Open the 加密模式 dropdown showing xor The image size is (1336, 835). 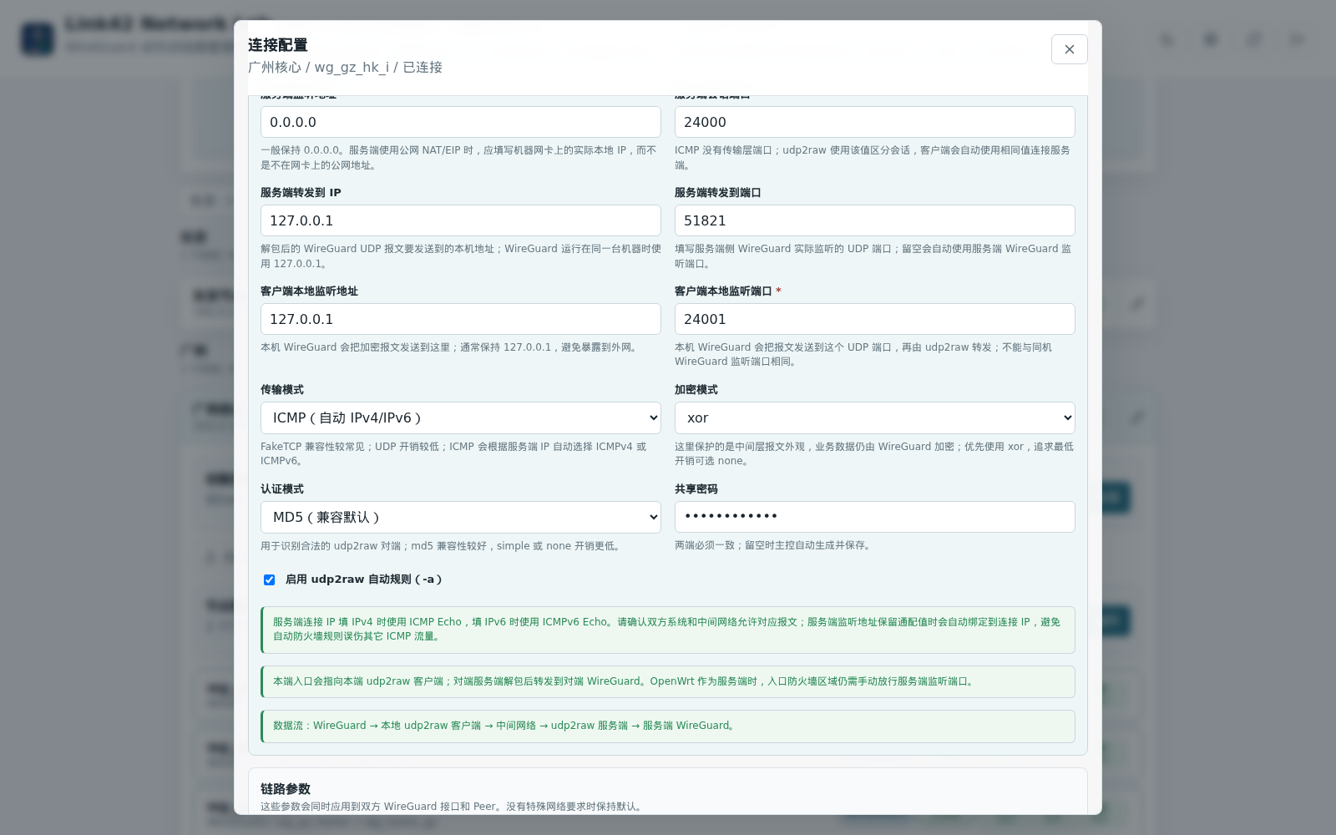[874, 417]
